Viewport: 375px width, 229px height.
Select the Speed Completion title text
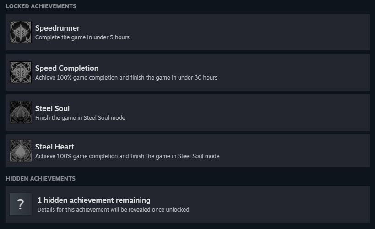[67, 68]
